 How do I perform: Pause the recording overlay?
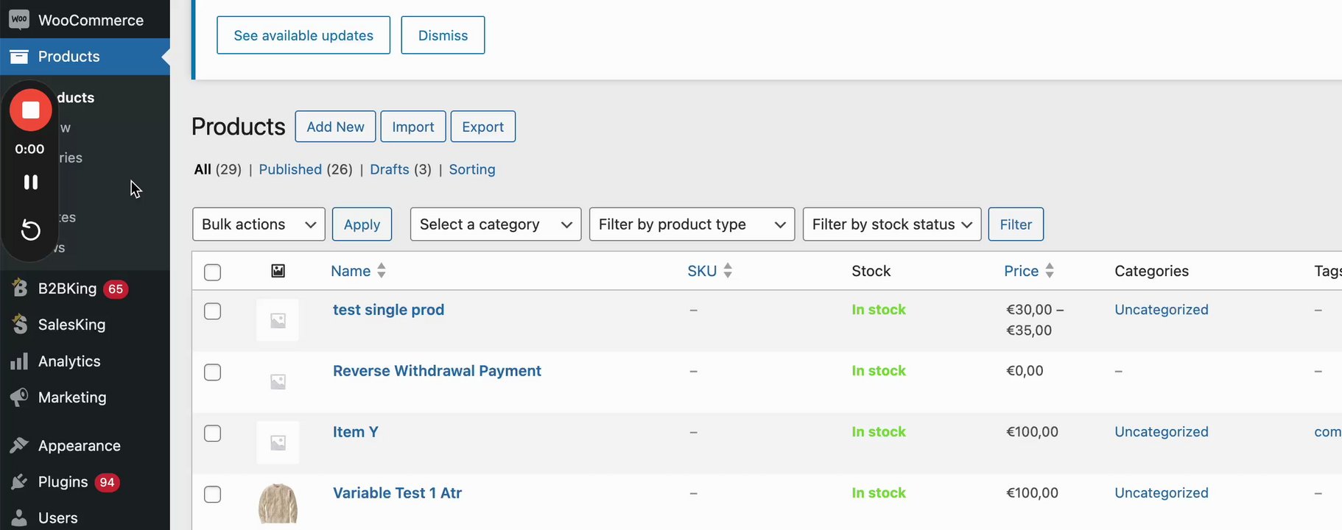(30, 182)
